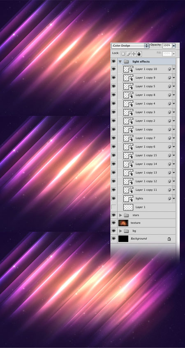
Task: Select Layer 1 copy 14 name
Action: pyautogui.click(x=146, y=164)
